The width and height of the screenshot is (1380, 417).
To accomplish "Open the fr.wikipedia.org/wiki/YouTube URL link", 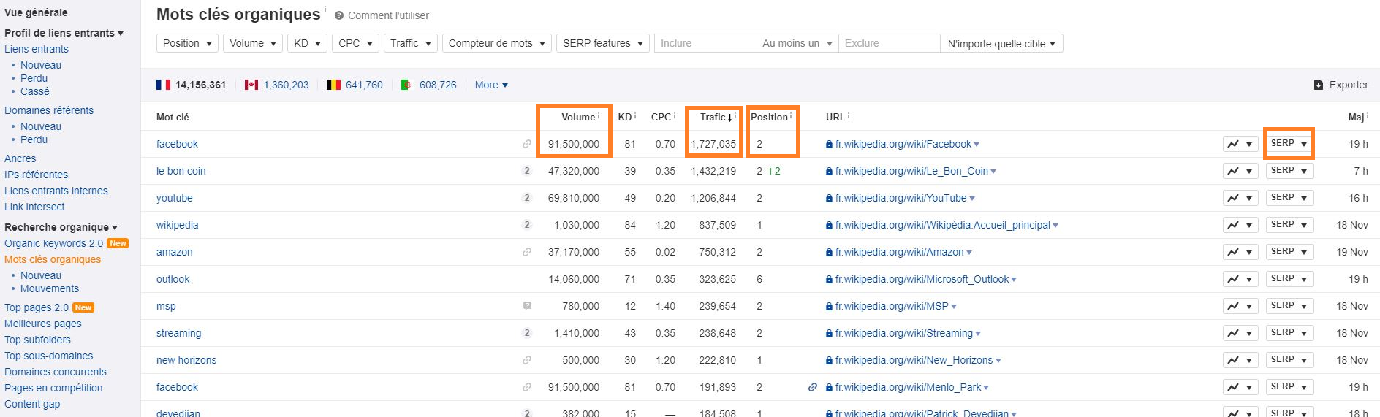I will coord(901,198).
